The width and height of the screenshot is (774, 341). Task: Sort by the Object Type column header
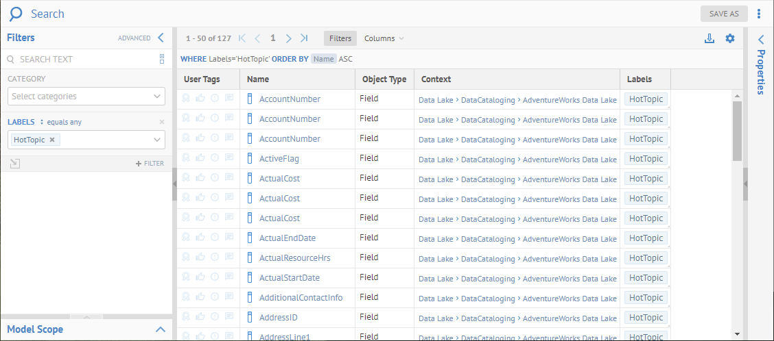click(384, 79)
